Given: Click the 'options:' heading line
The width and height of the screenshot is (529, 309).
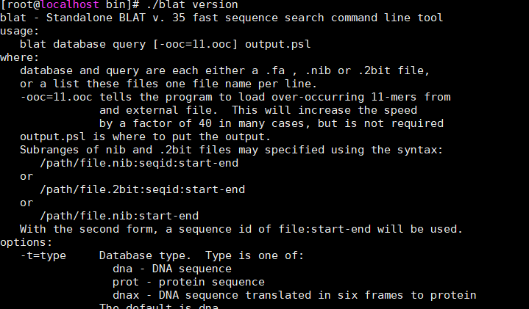Looking at the screenshot, I should point(26,242).
